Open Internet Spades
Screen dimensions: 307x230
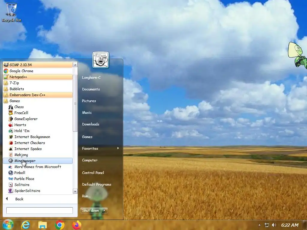tap(38, 149)
